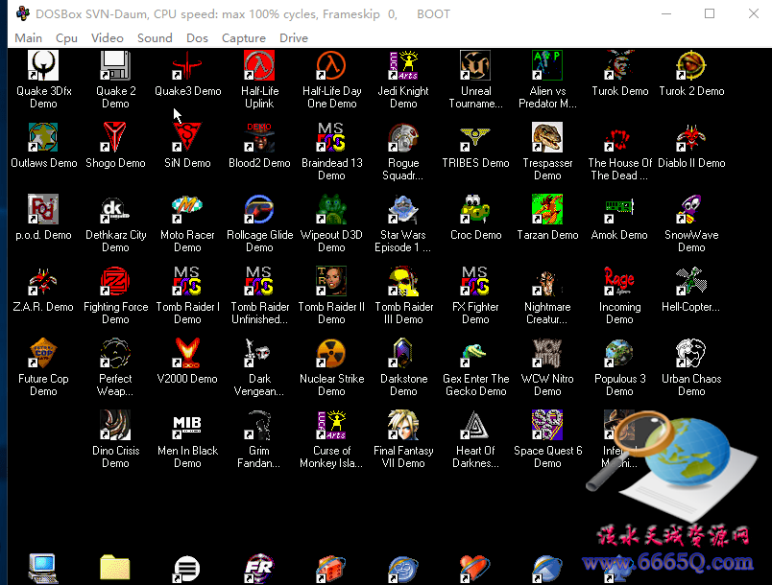Open the WCW Nitro Demo icon

547,353
